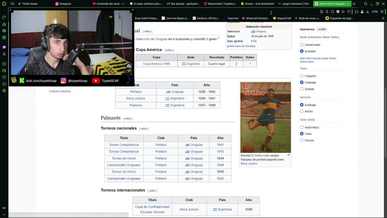Select Pequeño text size

tap(302, 76)
